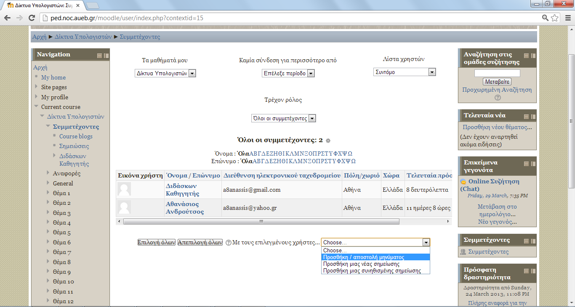Click Μεταβείτε search button

tap(497, 82)
